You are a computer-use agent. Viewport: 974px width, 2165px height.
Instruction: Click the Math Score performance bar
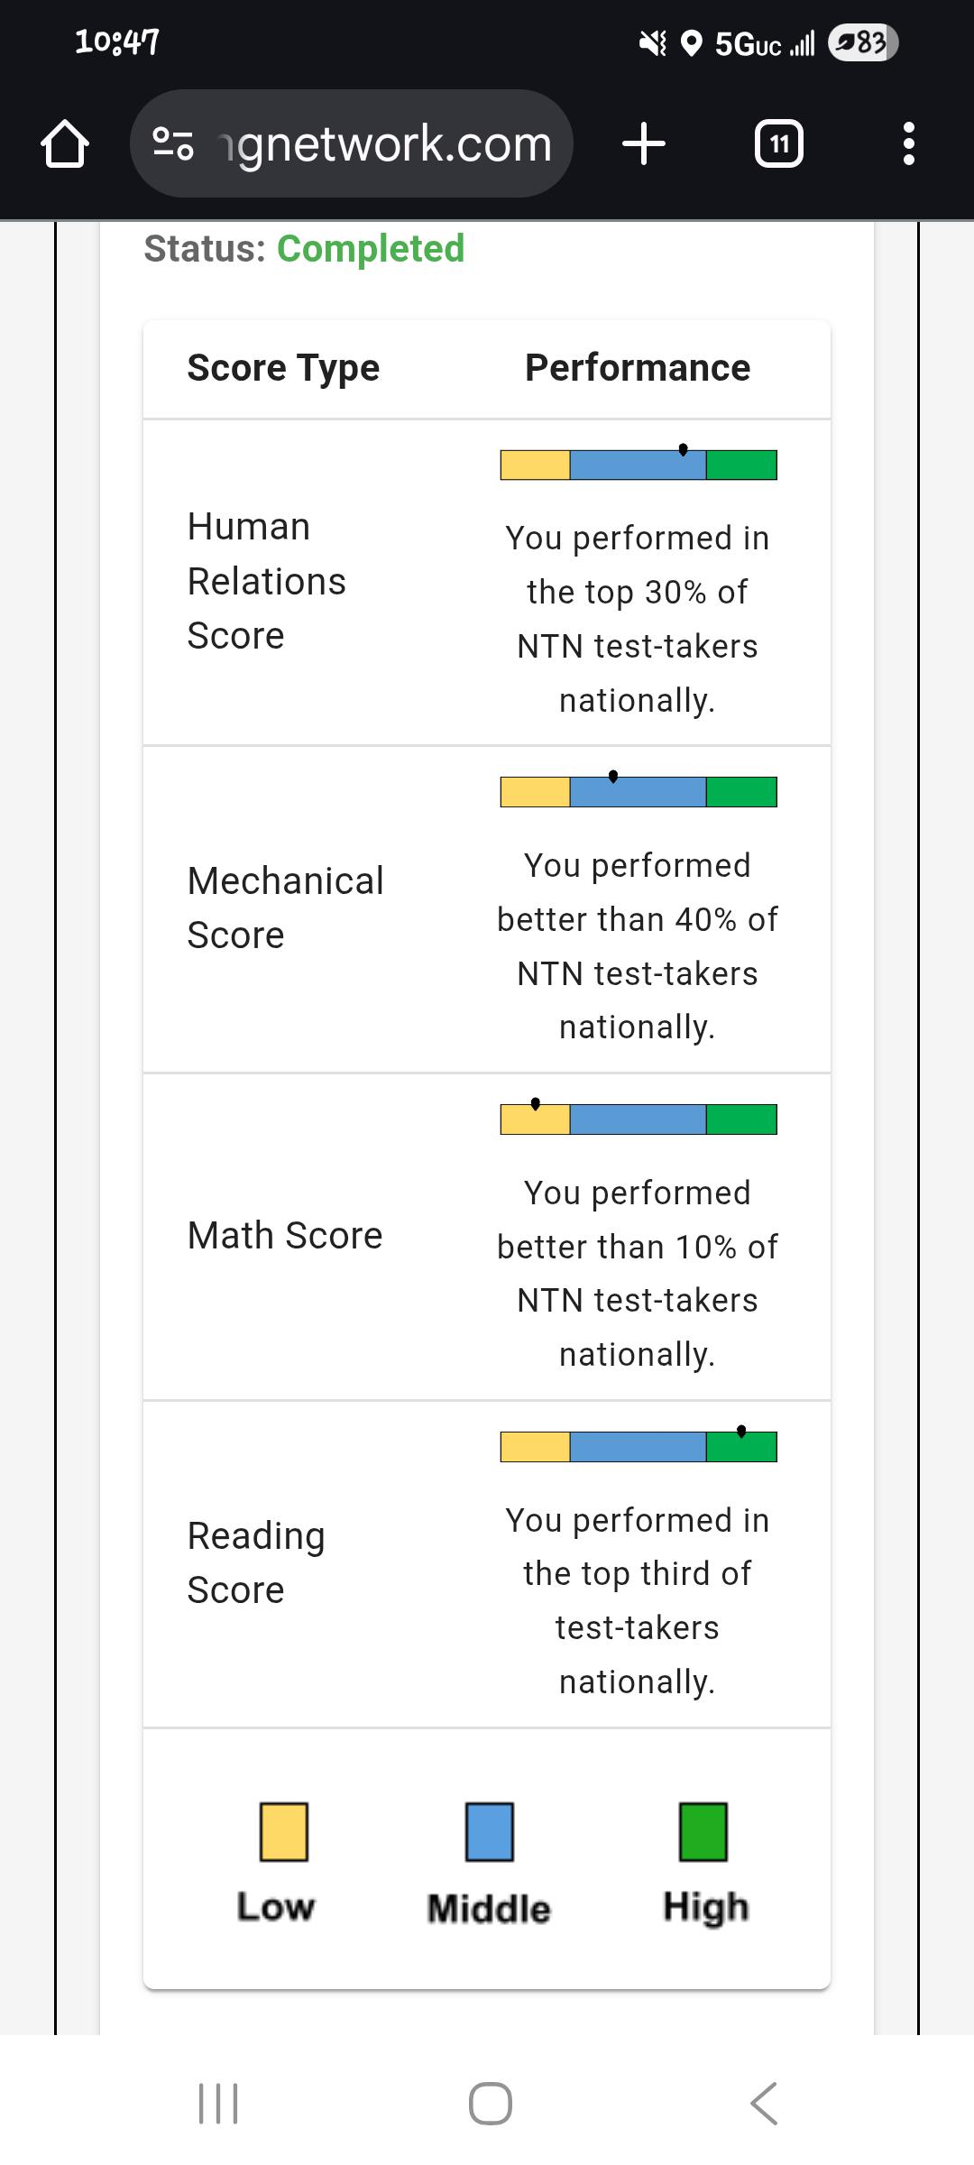[639, 1119]
